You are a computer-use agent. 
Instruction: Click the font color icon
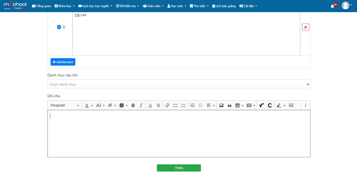pos(87,105)
